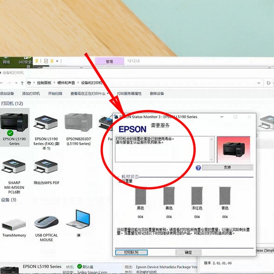
Task: Click 添加设备 in the command bar
Action: coord(7,94)
